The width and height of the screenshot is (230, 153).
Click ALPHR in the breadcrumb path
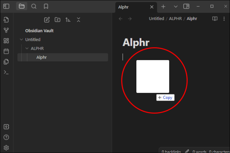tap(175, 19)
